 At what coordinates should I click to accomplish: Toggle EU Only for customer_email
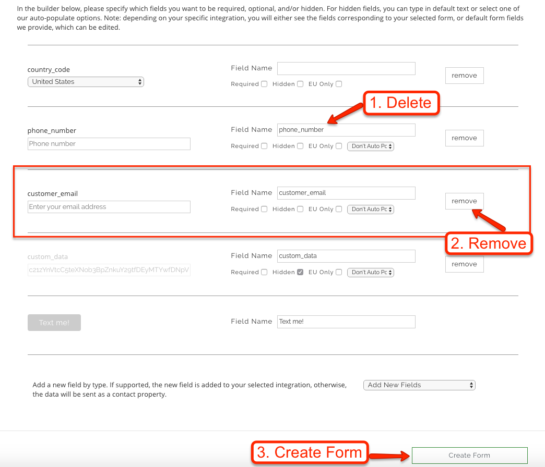tap(339, 209)
